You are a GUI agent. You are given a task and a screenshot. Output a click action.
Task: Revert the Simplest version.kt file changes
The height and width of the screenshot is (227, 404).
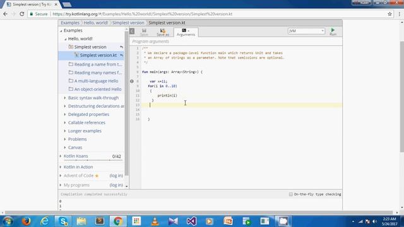121,55
